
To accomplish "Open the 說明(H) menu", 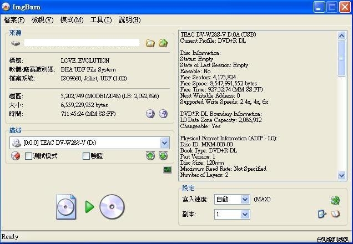I will 129,20.
